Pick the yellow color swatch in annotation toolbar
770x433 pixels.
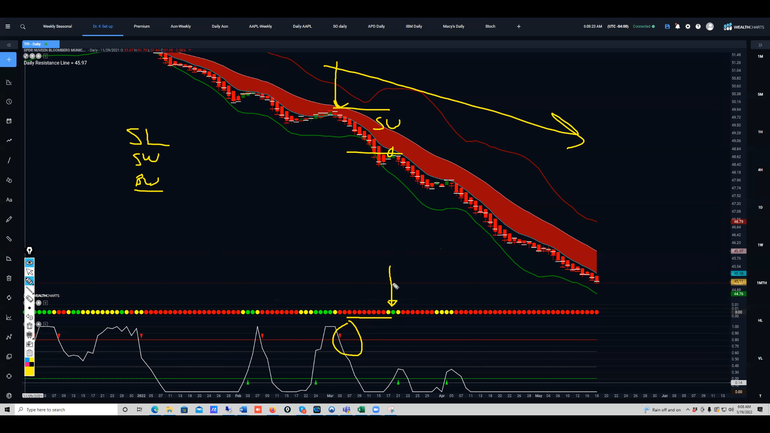click(29, 371)
